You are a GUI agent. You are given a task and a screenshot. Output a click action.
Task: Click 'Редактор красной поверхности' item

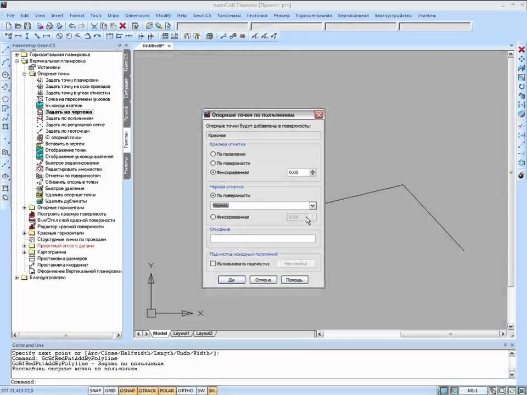[x=71, y=227]
